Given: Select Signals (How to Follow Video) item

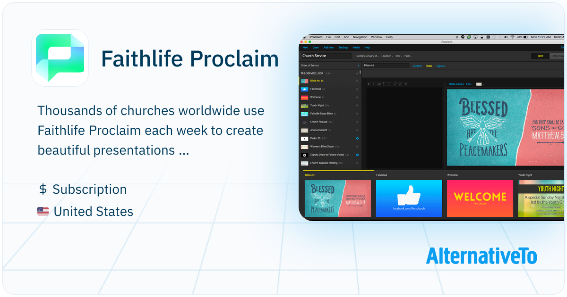Looking at the screenshot, I should coord(329,155).
